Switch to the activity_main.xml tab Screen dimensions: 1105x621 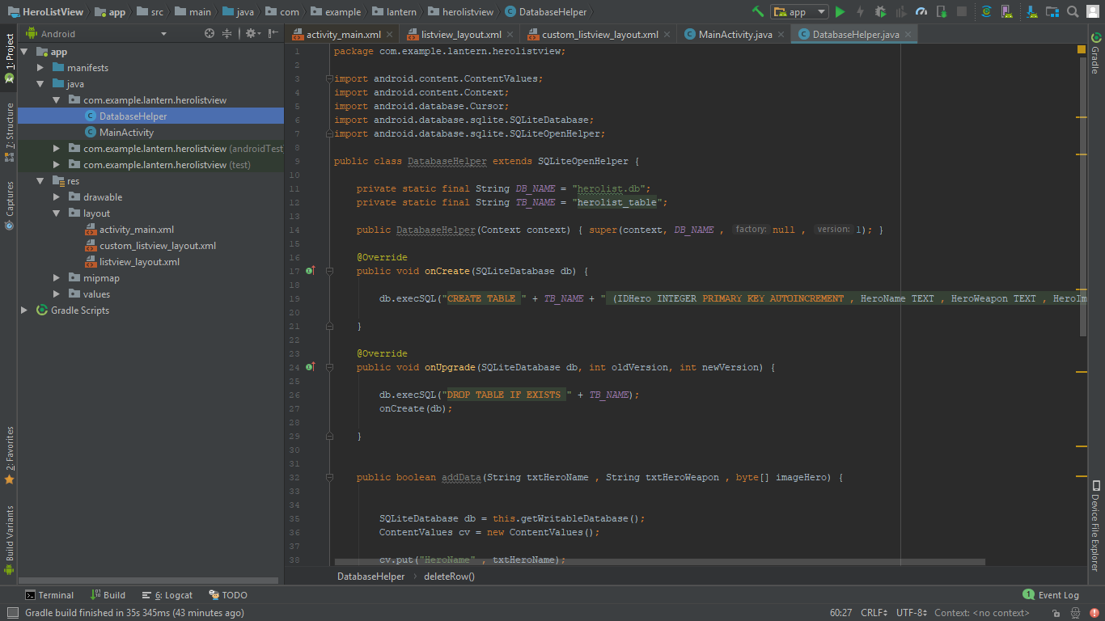pyautogui.click(x=343, y=35)
